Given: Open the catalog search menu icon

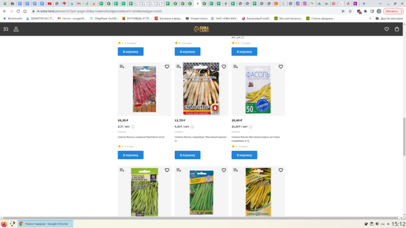Looking at the screenshot, I should click(x=6, y=29).
